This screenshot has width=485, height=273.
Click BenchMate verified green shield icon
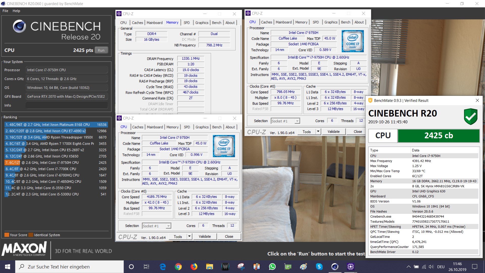point(471,117)
